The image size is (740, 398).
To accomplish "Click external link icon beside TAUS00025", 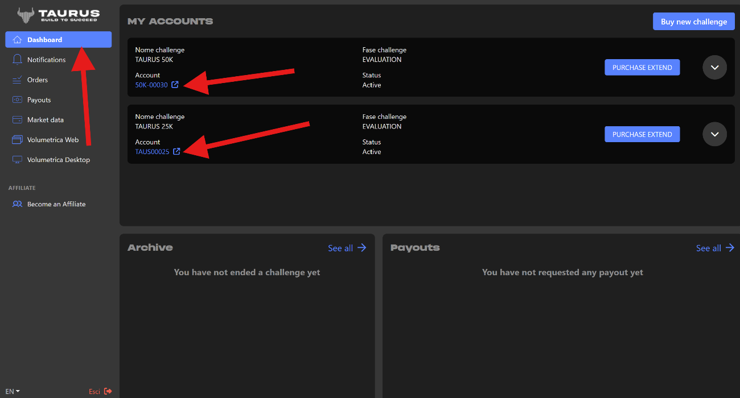I will [176, 152].
